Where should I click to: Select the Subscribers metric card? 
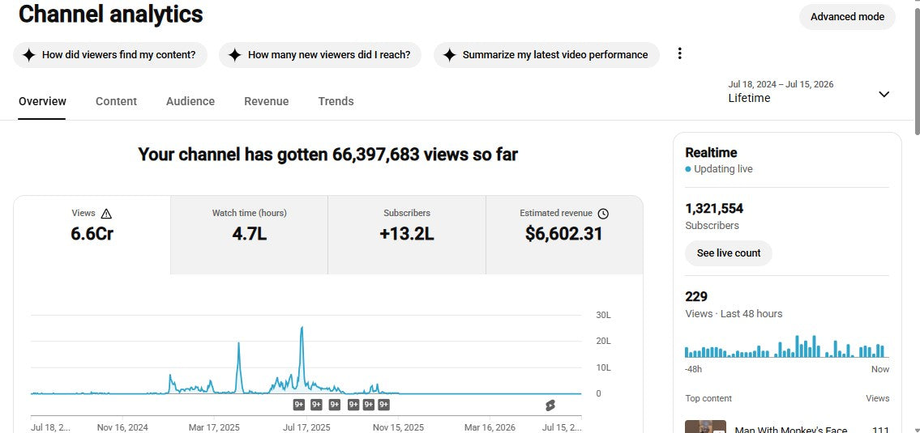(407, 235)
